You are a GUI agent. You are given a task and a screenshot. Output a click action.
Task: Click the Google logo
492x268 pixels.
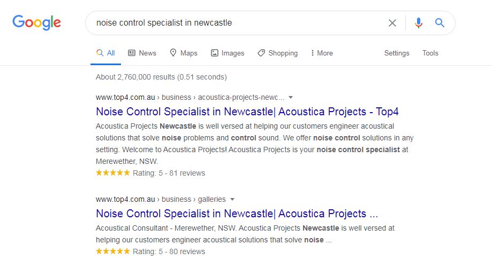[x=36, y=22]
